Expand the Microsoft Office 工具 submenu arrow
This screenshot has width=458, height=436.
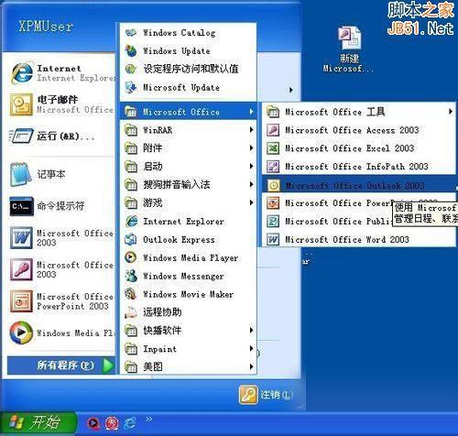click(451, 112)
